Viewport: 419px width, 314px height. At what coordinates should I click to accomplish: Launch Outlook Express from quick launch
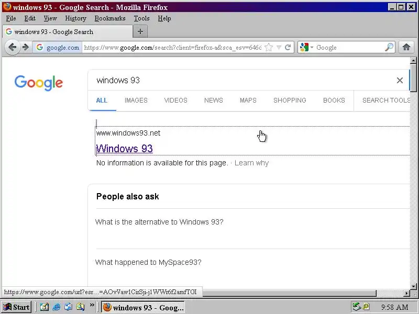point(69,307)
